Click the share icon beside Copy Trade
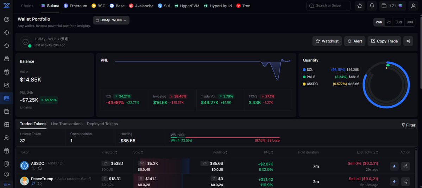Screen dimensions: 422x188 tap(408, 41)
